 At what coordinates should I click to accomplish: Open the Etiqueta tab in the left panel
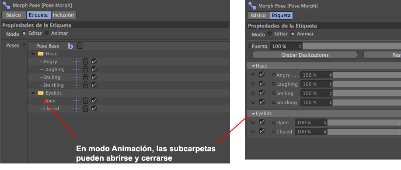pyautogui.click(x=38, y=15)
